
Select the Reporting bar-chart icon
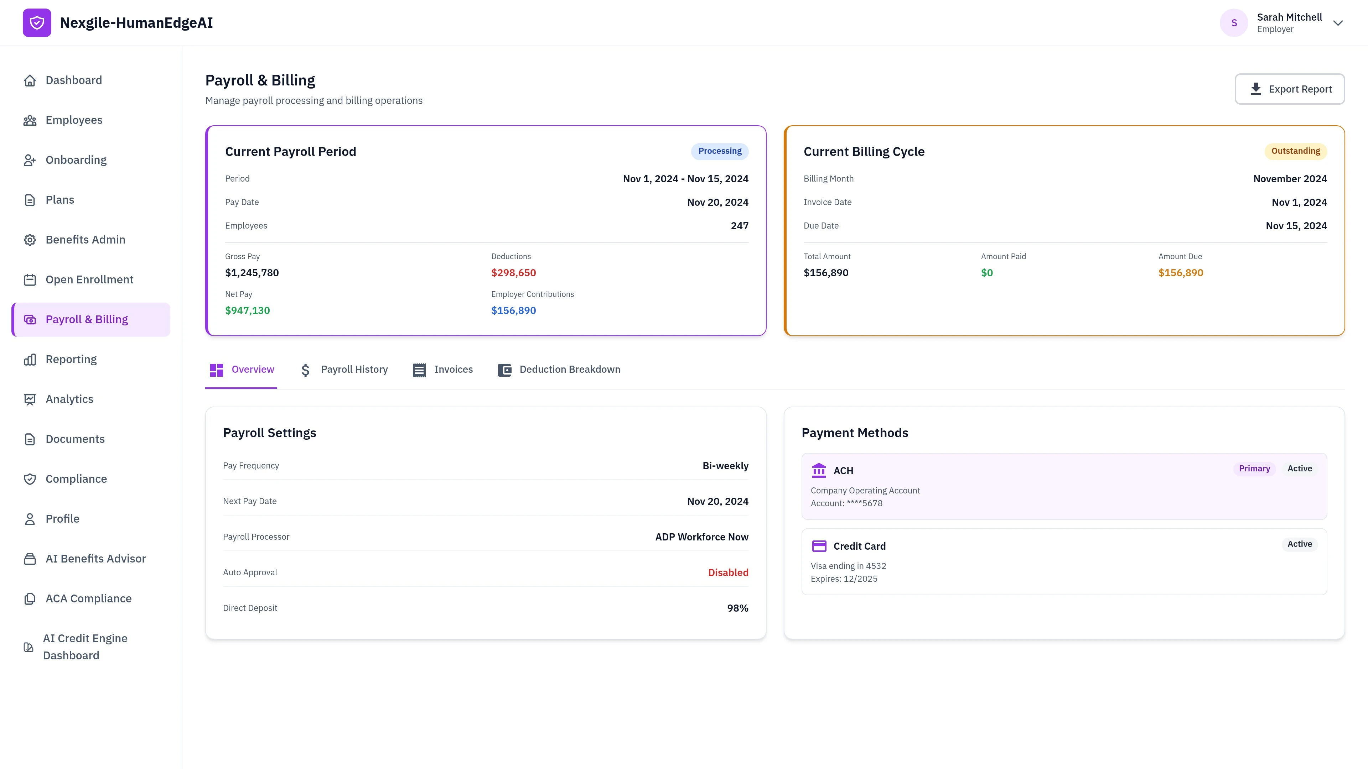pos(30,359)
